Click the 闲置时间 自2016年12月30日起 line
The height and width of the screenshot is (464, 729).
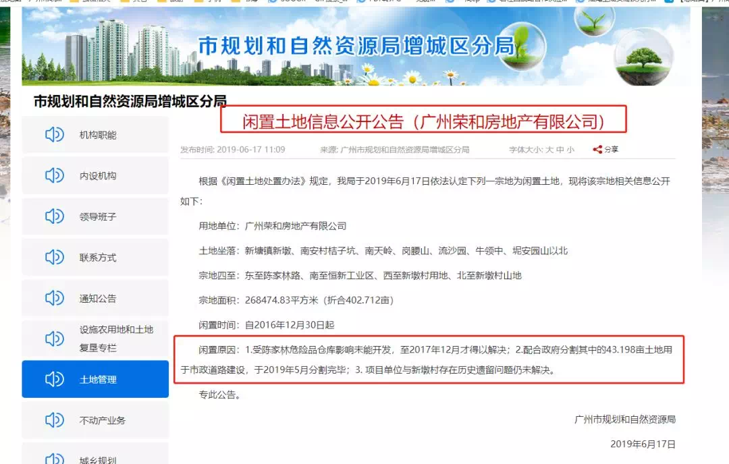267,324
